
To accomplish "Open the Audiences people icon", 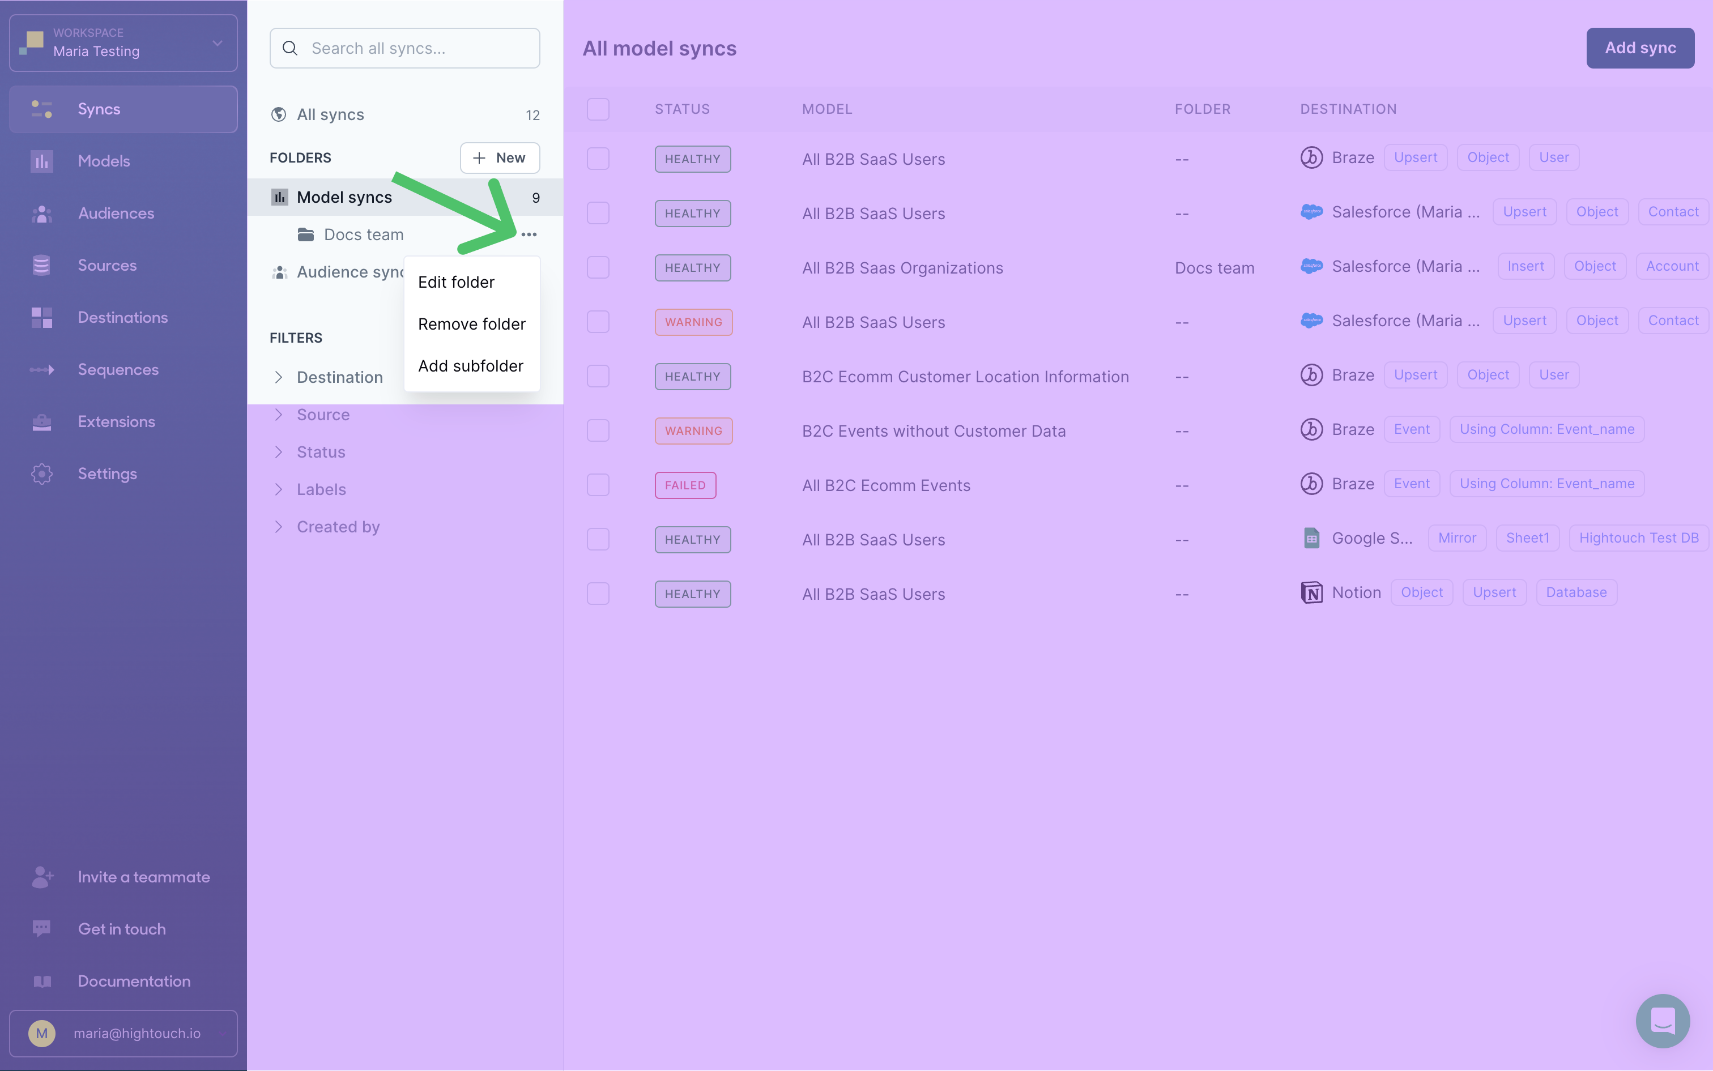I will pyautogui.click(x=42, y=213).
